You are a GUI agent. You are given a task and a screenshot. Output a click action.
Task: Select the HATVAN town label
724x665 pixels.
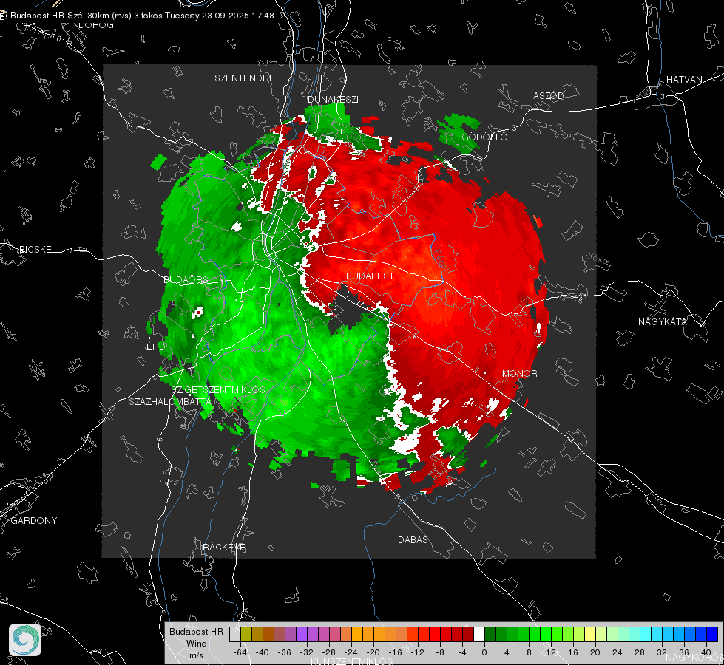[684, 79]
